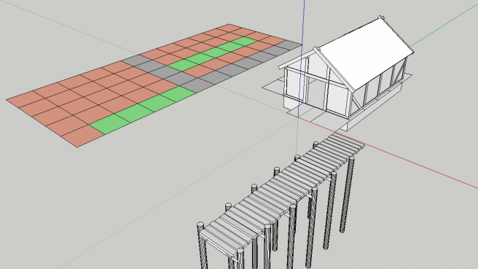Click the nearest front-left bridge post
The image size is (478, 269).
[203, 247]
